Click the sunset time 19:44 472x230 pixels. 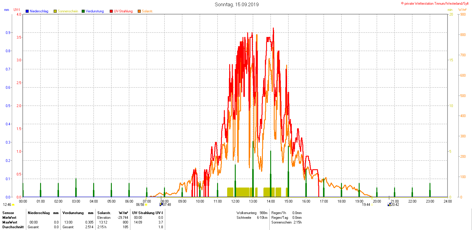pyautogui.click(x=366, y=205)
